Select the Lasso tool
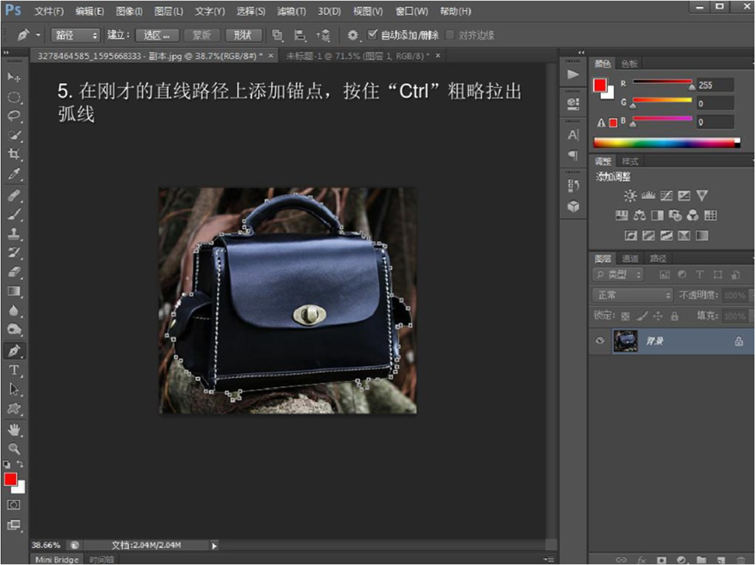The width and height of the screenshot is (756, 565). click(14, 116)
